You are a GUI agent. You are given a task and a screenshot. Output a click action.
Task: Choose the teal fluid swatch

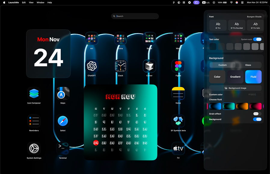(229, 106)
